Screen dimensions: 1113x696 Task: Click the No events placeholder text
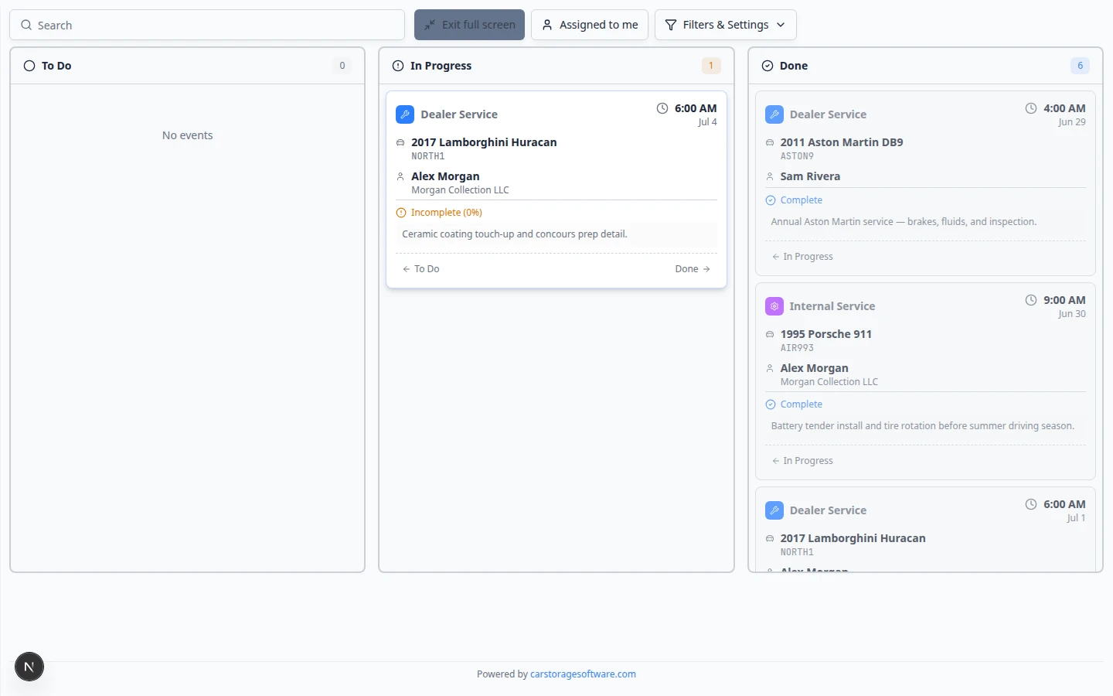click(188, 135)
